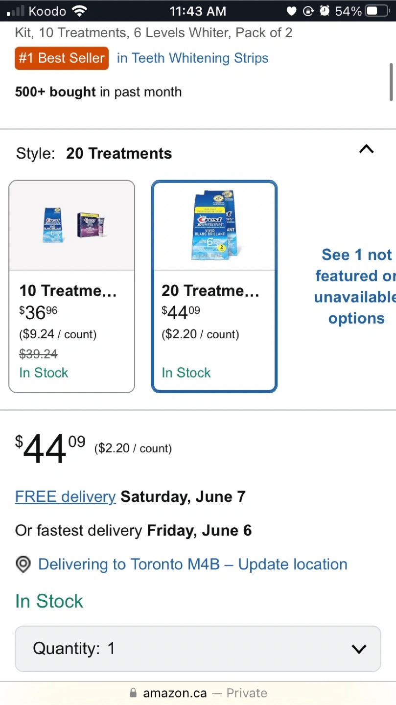Tap the battery icon in status bar
Image resolution: width=396 pixels, height=705 pixels.
tap(377, 11)
